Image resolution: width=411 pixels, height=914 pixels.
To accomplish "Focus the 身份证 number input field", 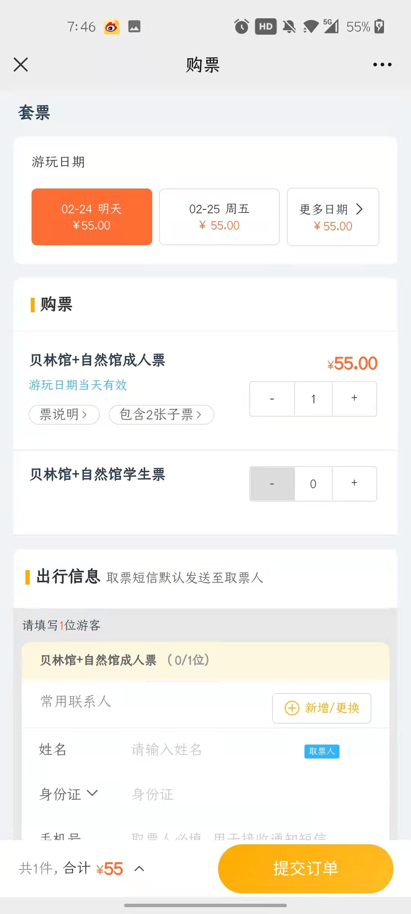I will tap(228, 794).
